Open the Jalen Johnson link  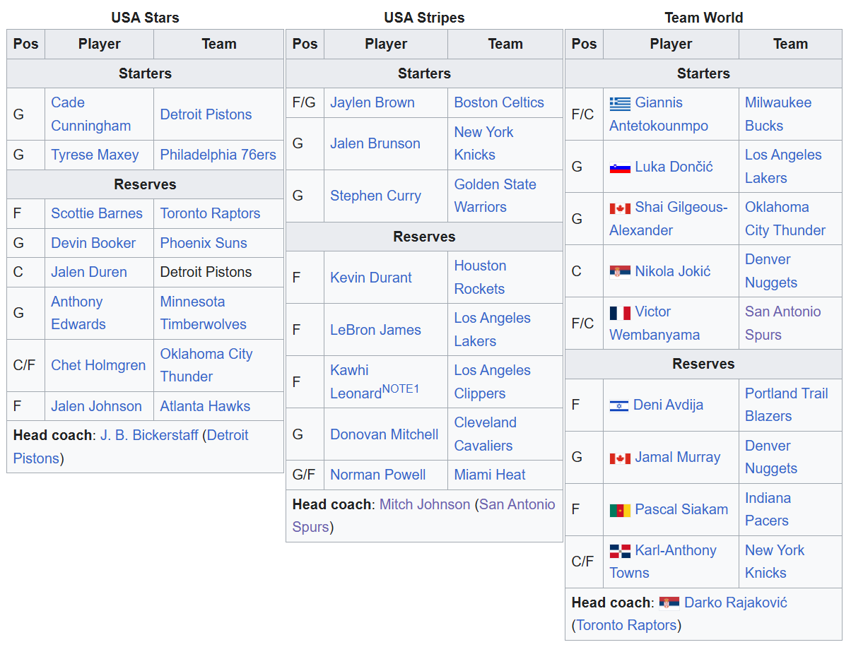[96, 406]
